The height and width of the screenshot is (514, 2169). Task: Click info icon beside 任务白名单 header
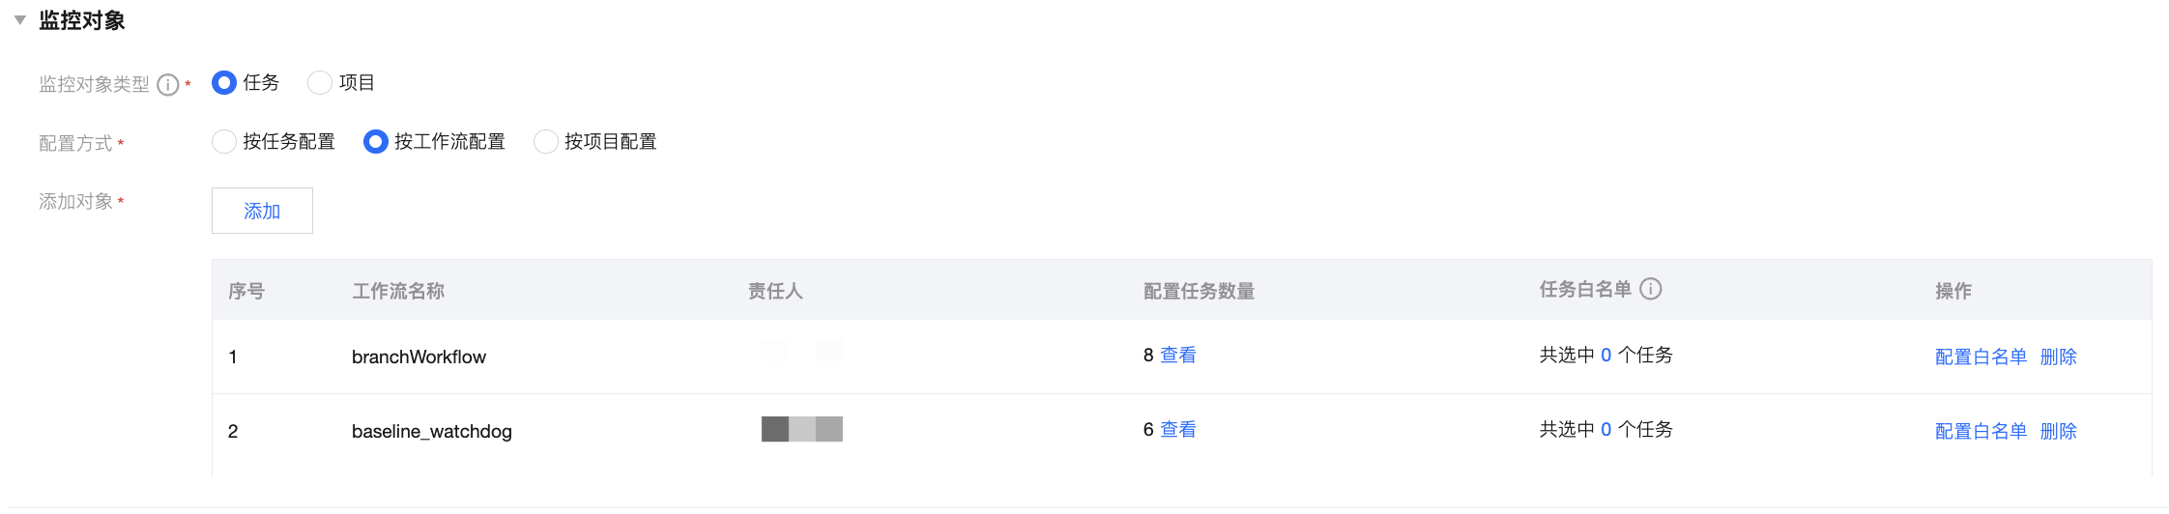point(1651,289)
